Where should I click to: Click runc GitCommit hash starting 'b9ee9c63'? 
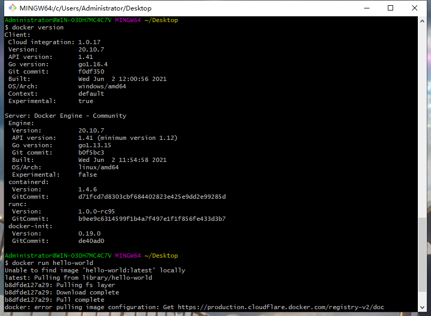pyautogui.click(x=152, y=219)
